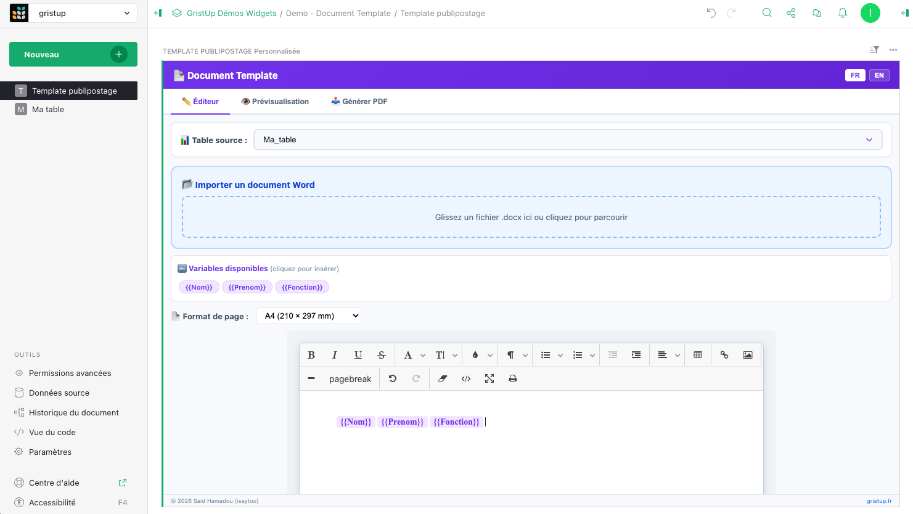This screenshot has height=514, width=913.
Task: Apply italic formatting in editor
Action: coord(334,355)
